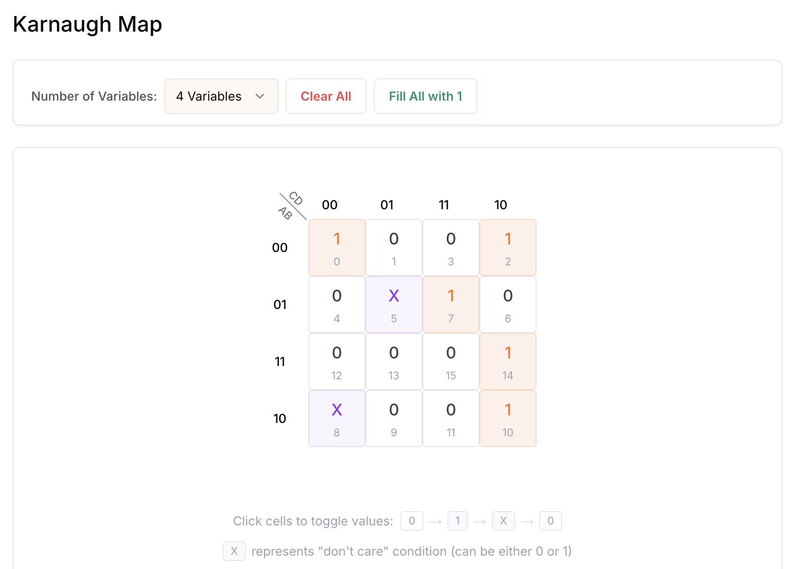Toggle K-map cell 9
The height and width of the screenshot is (569, 803).
pos(393,419)
